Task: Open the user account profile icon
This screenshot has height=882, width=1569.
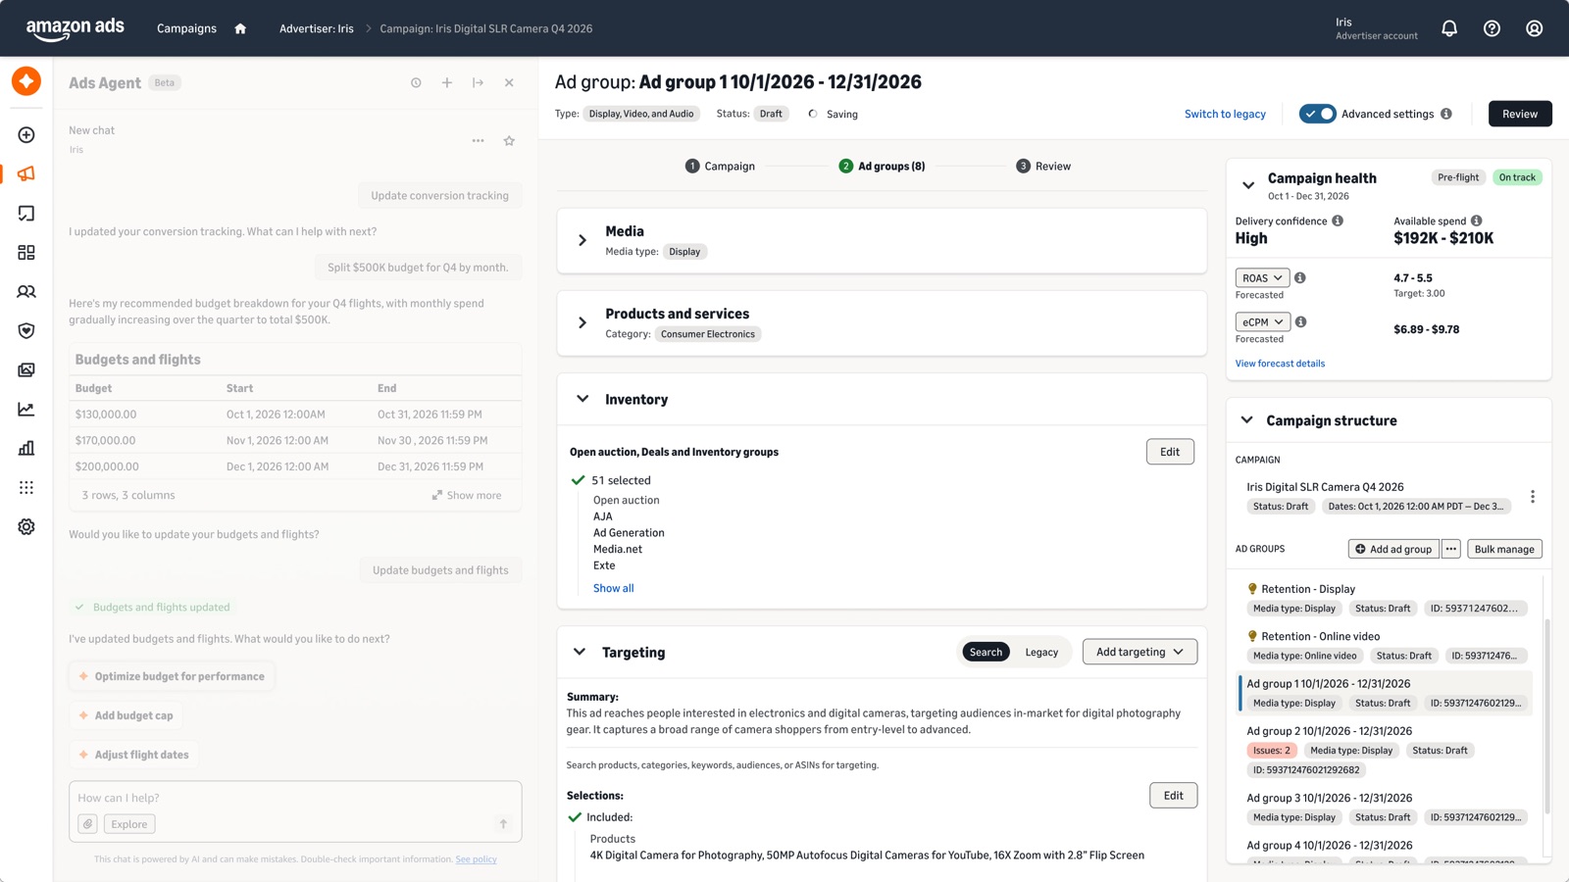Action: click(1534, 28)
